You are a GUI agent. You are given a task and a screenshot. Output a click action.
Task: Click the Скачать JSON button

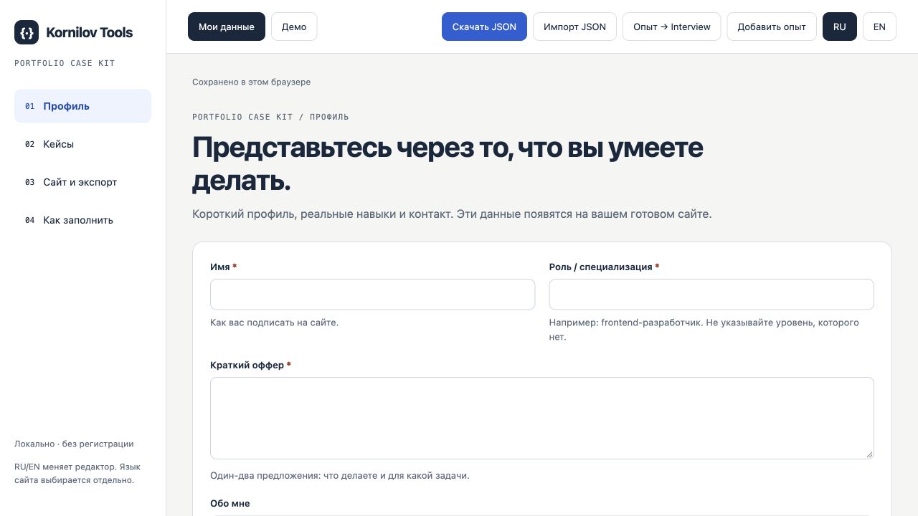[484, 27]
